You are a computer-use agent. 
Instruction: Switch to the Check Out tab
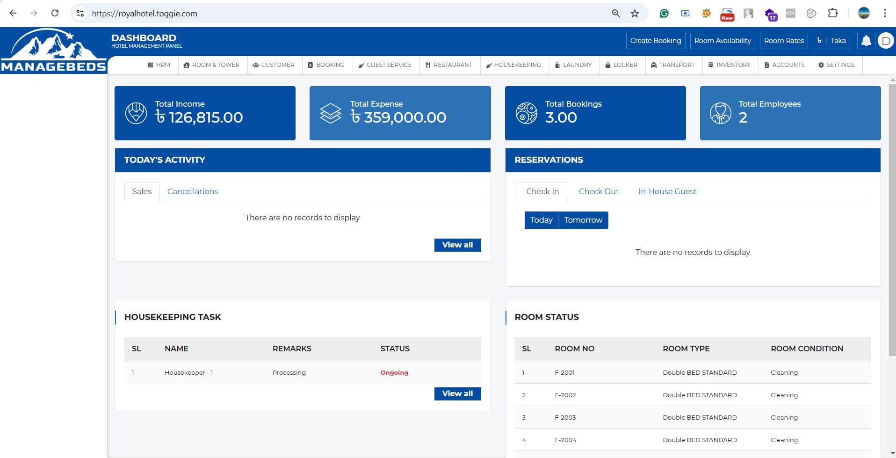(x=598, y=191)
